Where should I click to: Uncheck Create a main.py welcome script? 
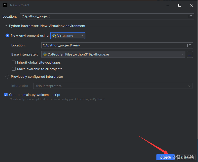pyautogui.click(x=6, y=95)
